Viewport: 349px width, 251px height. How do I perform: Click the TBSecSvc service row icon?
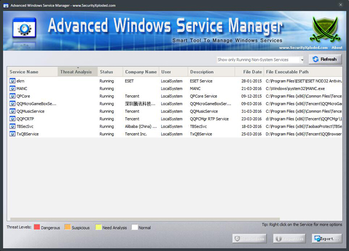pos(12,126)
